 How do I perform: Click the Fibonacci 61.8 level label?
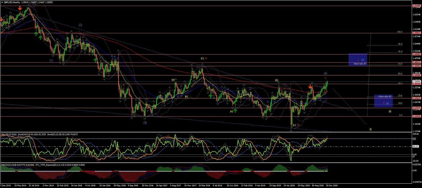[x=400, y=63]
